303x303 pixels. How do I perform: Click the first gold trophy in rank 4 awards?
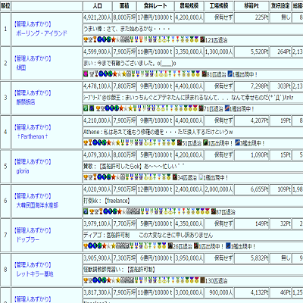[86, 143]
